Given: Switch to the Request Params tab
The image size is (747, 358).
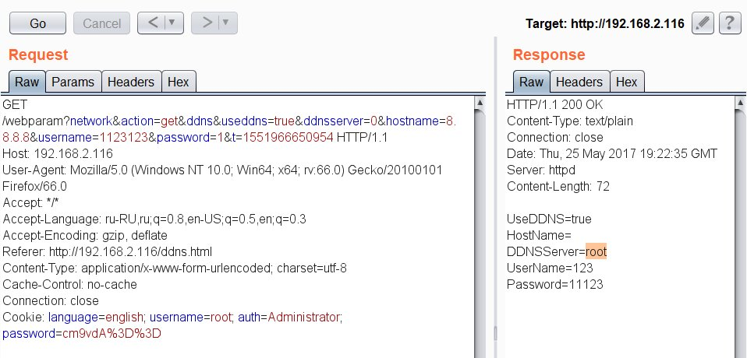Looking at the screenshot, I should pos(73,82).
